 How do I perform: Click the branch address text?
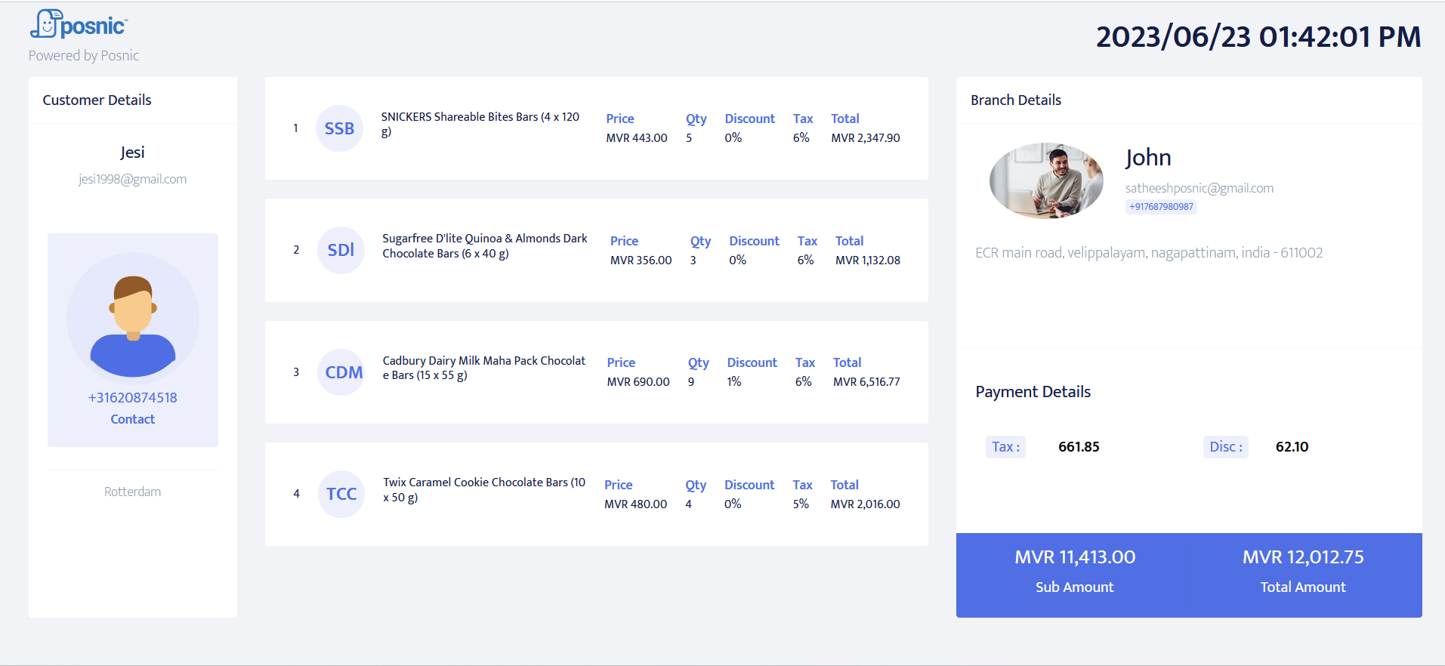tap(1149, 253)
